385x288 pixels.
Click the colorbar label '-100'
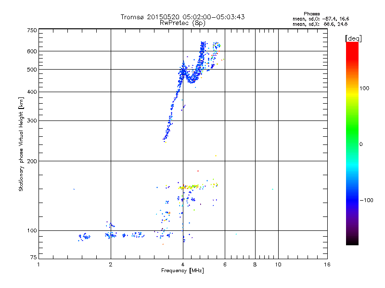click(366, 200)
